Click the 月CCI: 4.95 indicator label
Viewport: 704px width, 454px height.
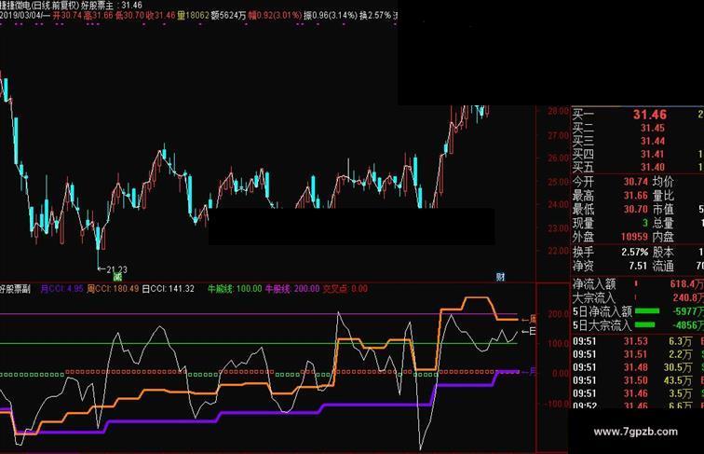click(x=62, y=289)
